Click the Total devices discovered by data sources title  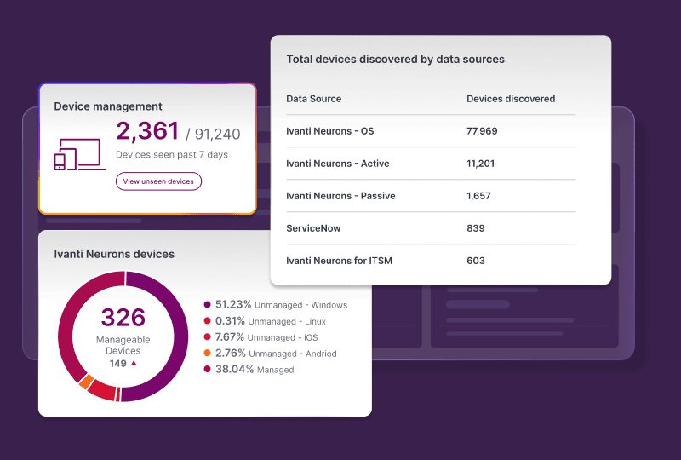click(x=396, y=59)
